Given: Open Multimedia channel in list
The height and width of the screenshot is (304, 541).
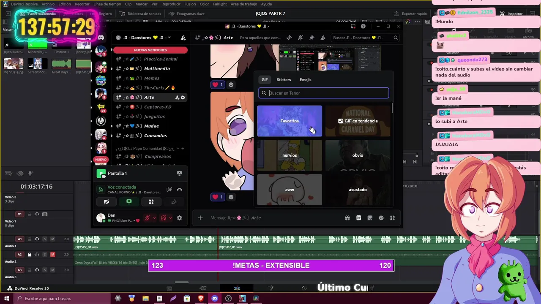Looking at the screenshot, I should 150,68.
